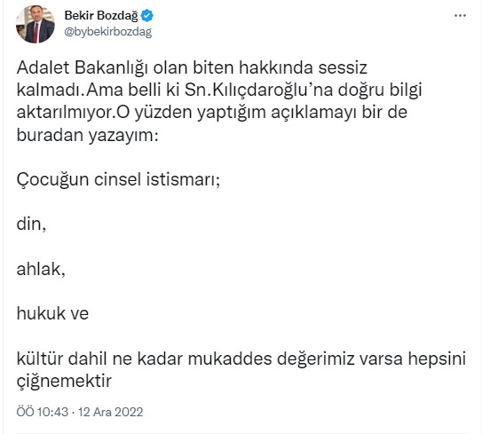Click the words 'kültür dahil' in the tweet

pos(62,359)
